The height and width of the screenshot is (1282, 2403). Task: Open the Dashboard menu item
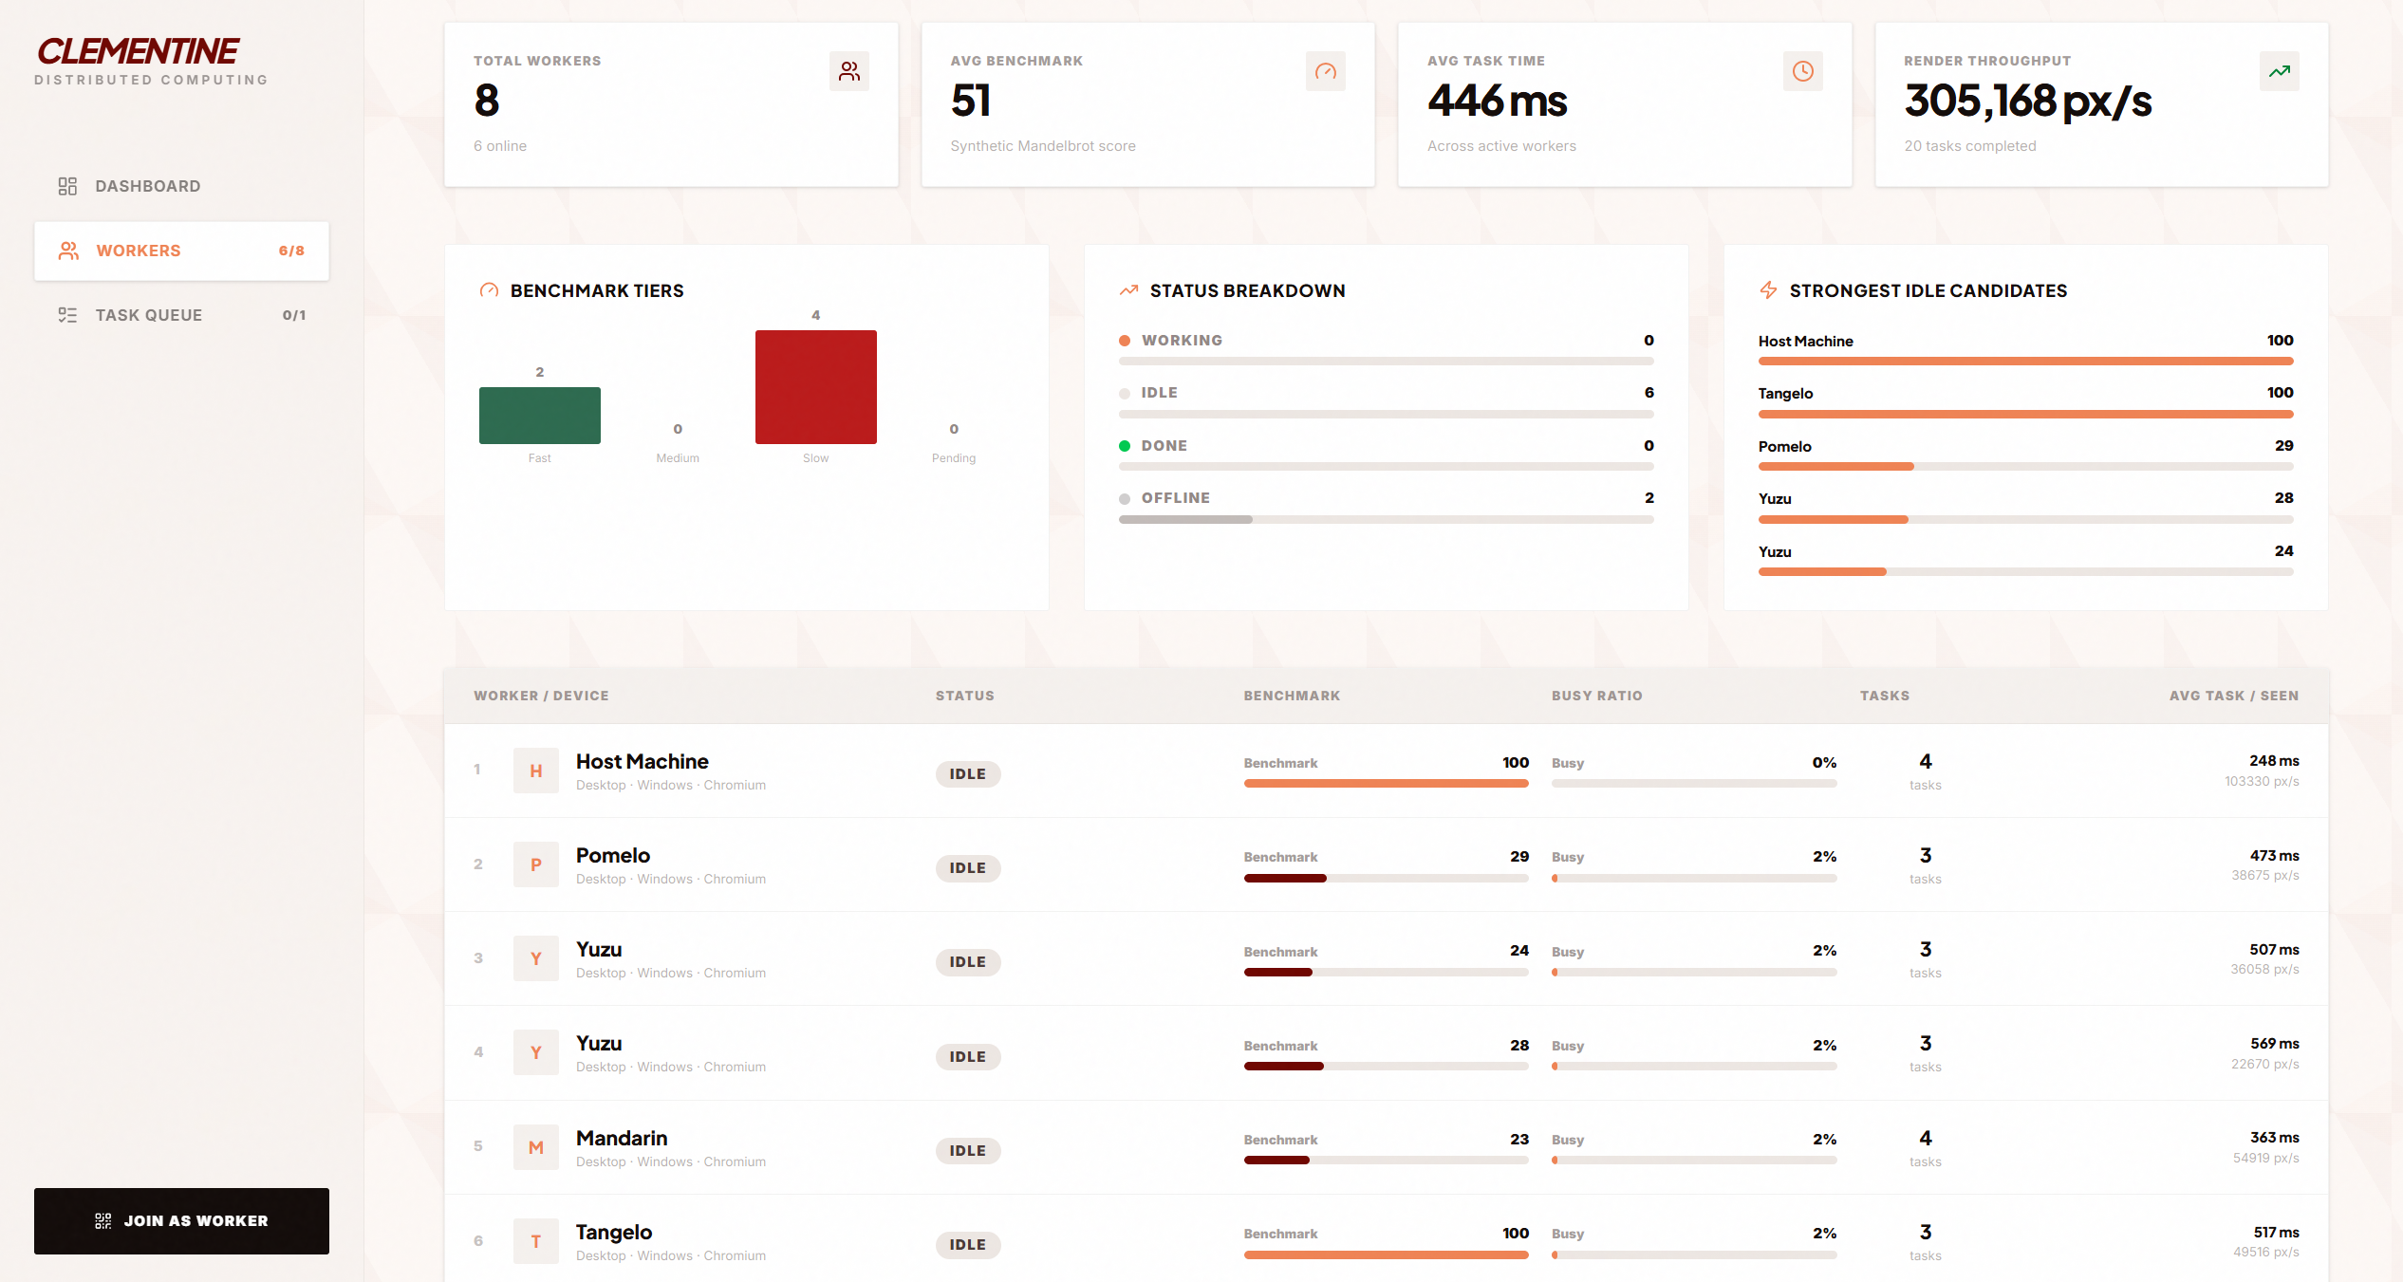147,186
